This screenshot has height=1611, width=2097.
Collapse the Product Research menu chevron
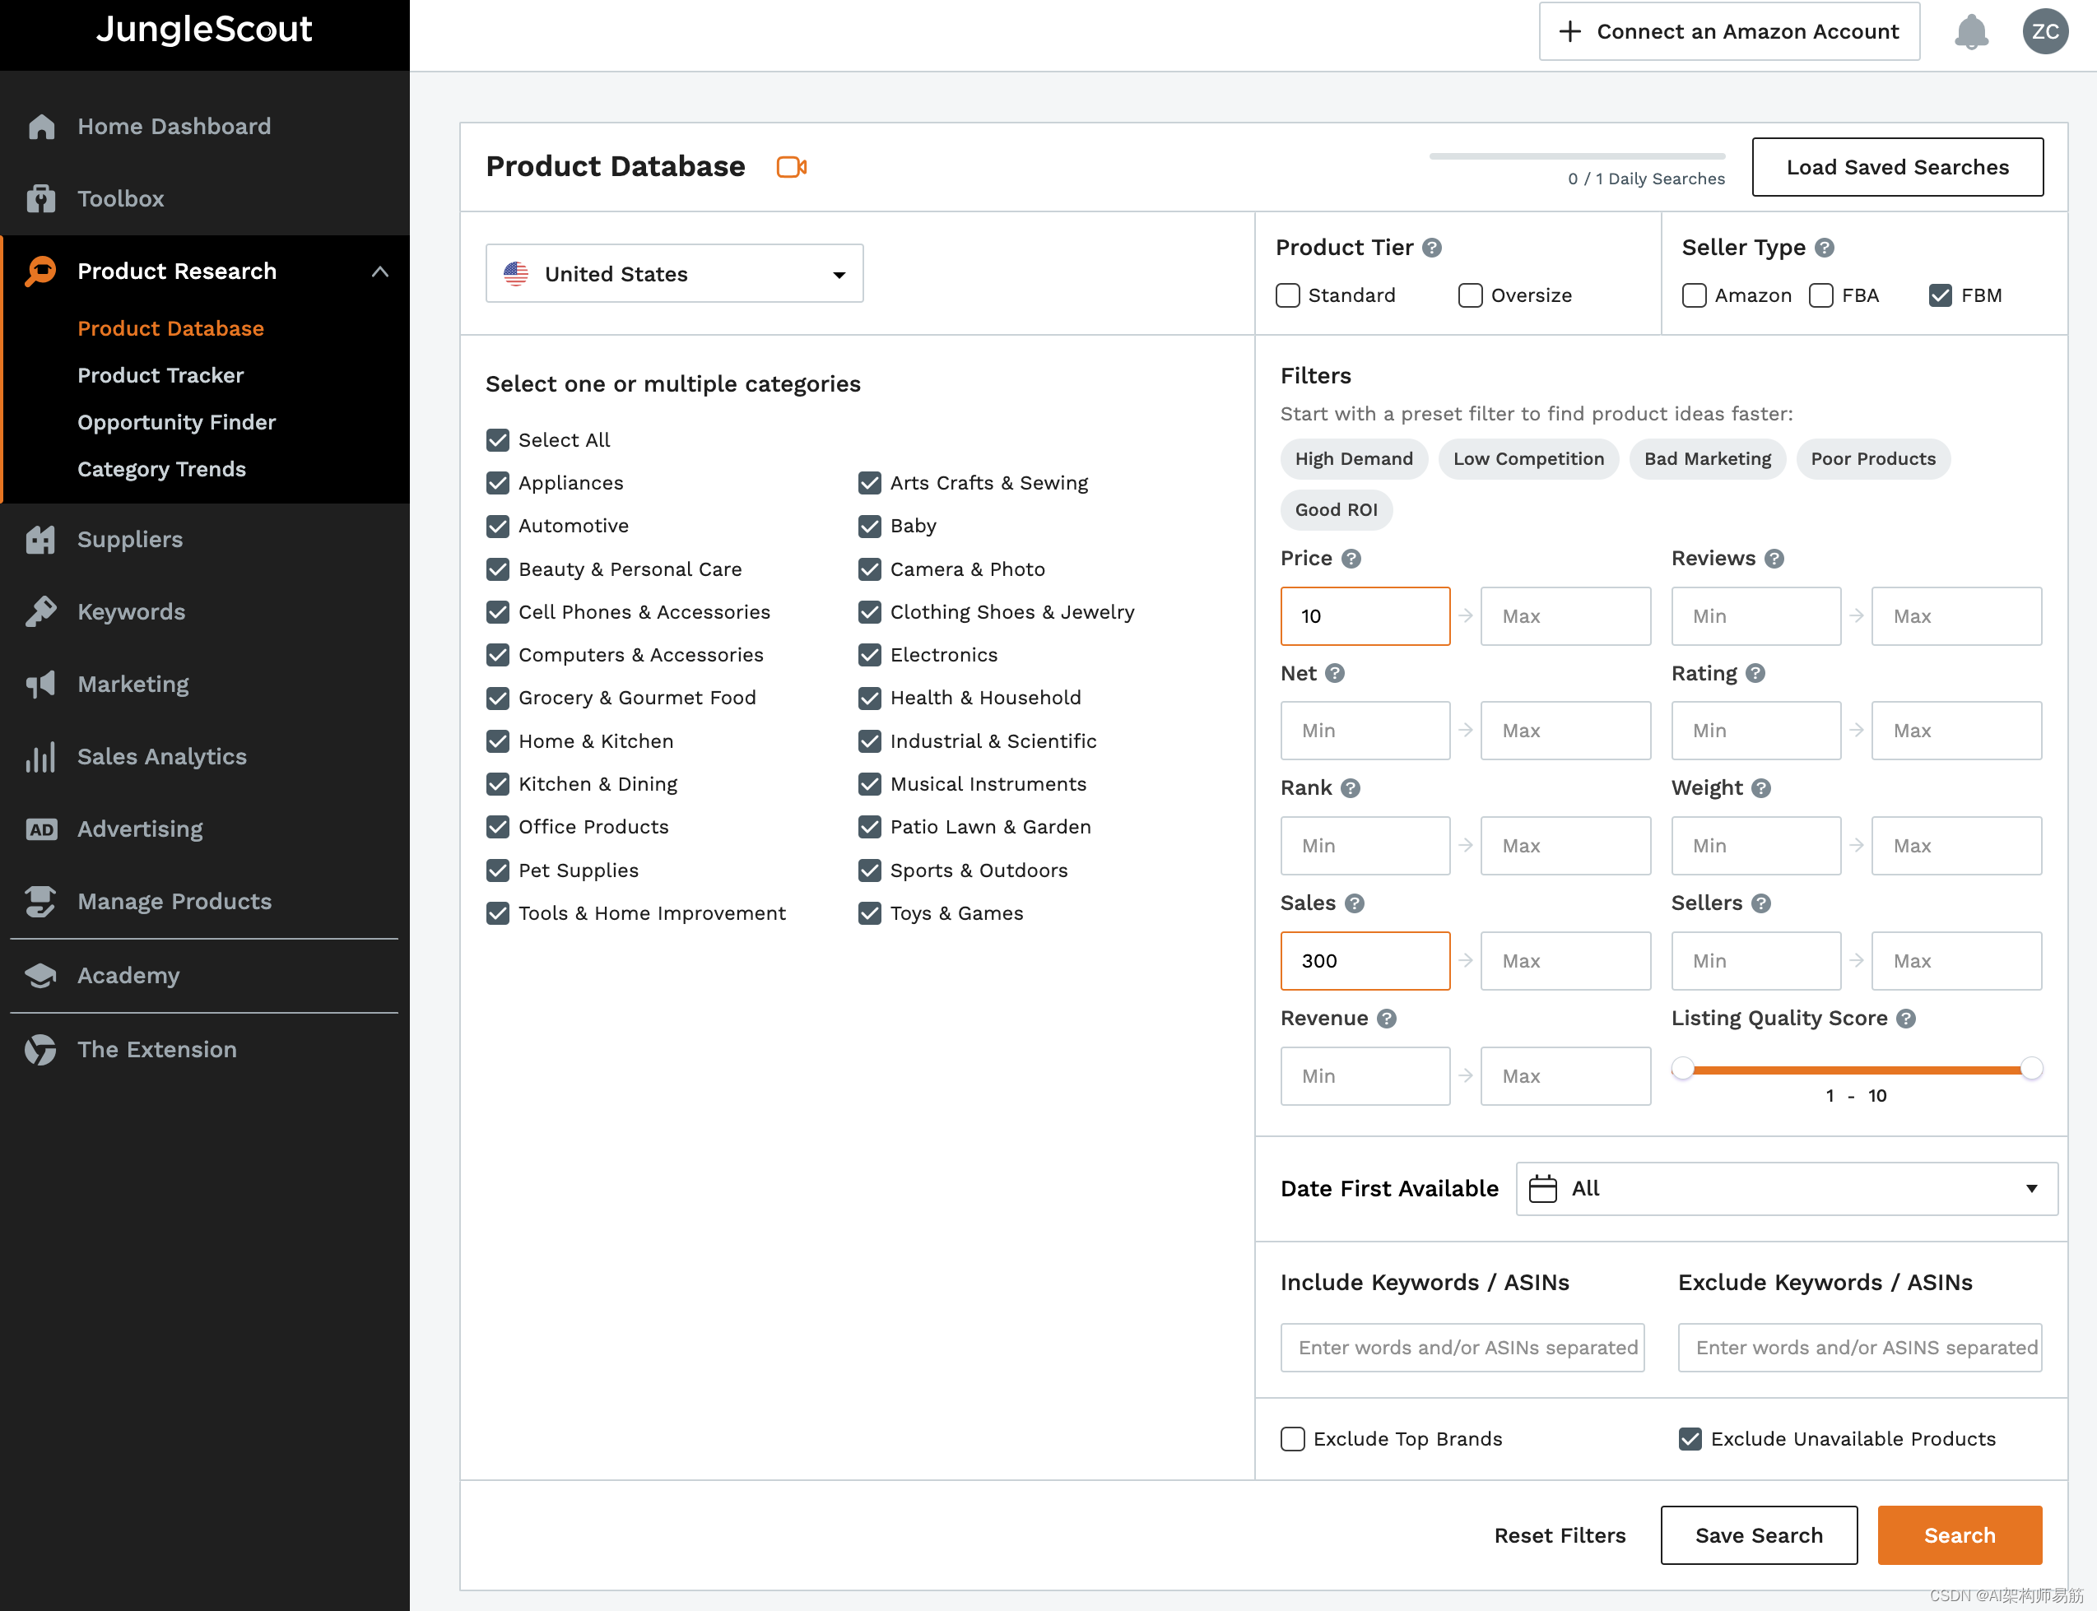[380, 272]
